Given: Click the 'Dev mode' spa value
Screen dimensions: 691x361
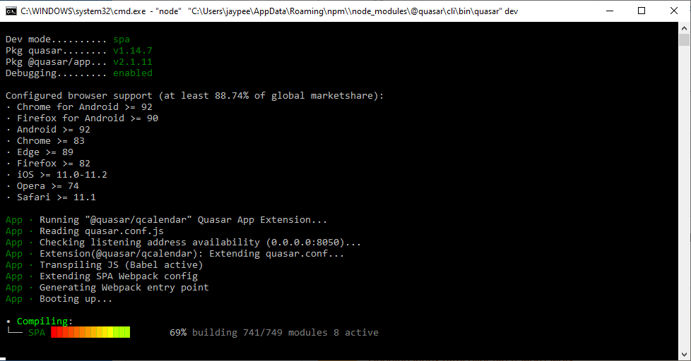Looking at the screenshot, I should [x=122, y=39].
